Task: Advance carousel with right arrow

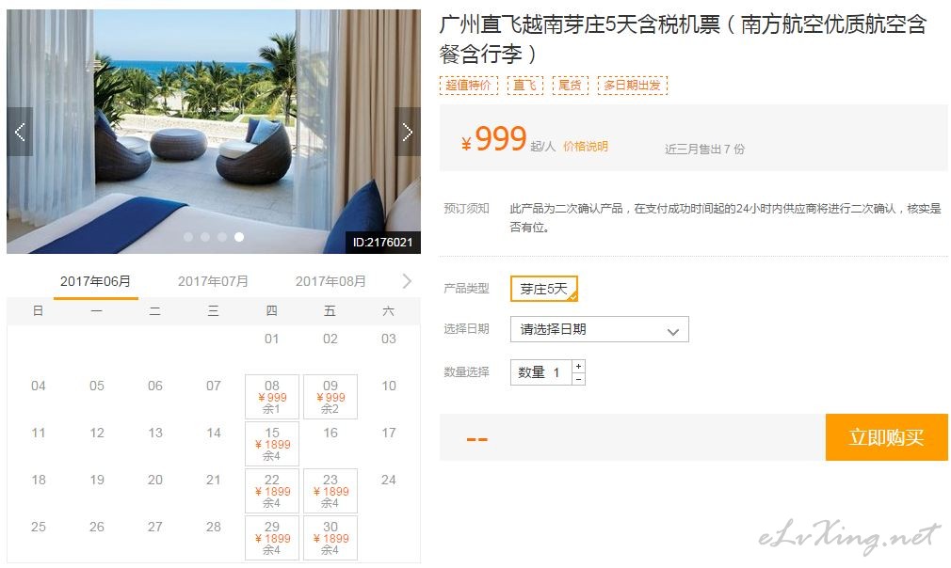Action: [408, 132]
